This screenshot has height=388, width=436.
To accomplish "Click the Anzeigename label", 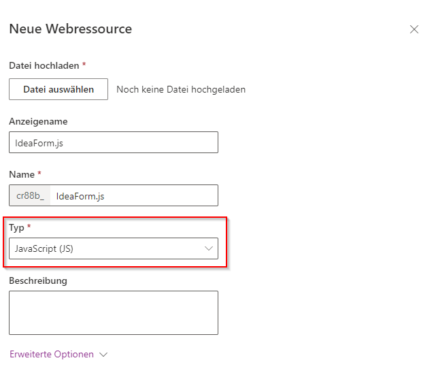I will 38,121.
